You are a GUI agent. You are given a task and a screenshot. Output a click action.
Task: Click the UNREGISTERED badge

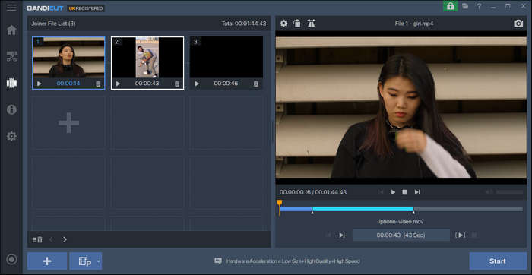point(85,8)
